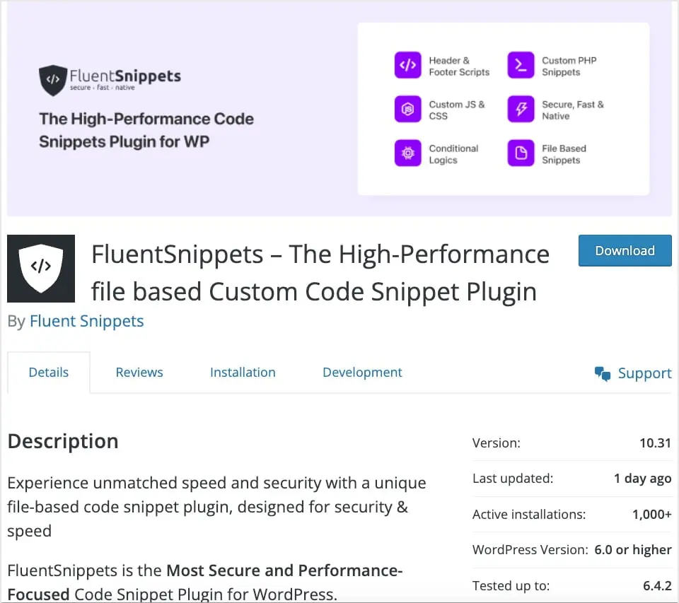Click the Conditional Logics gear icon
This screenshot has width=679, height=603.
click(x=408, y=153)
